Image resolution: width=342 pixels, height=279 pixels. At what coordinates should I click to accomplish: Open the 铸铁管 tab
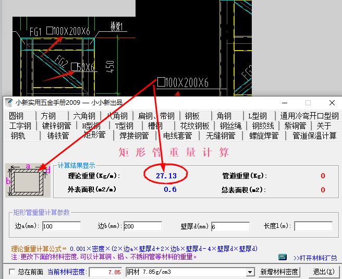pos(58,136)
